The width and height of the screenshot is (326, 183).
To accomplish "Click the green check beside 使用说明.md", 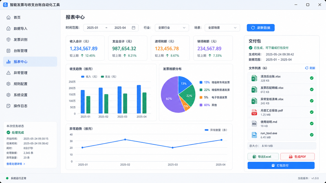I will point(312,124).
